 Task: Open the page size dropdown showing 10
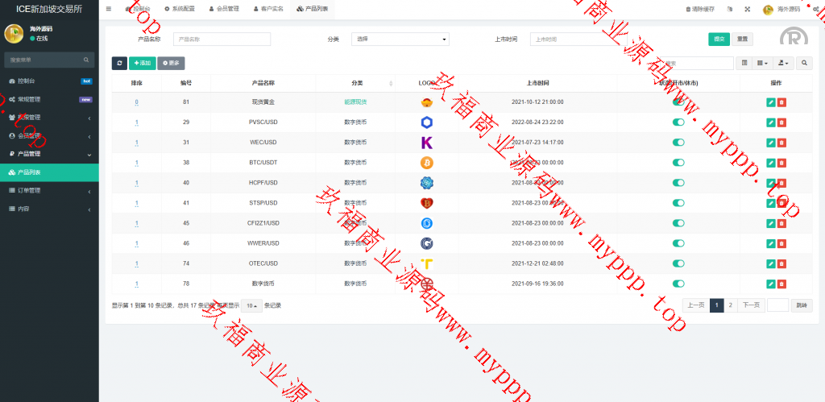(x=252, y=305)
